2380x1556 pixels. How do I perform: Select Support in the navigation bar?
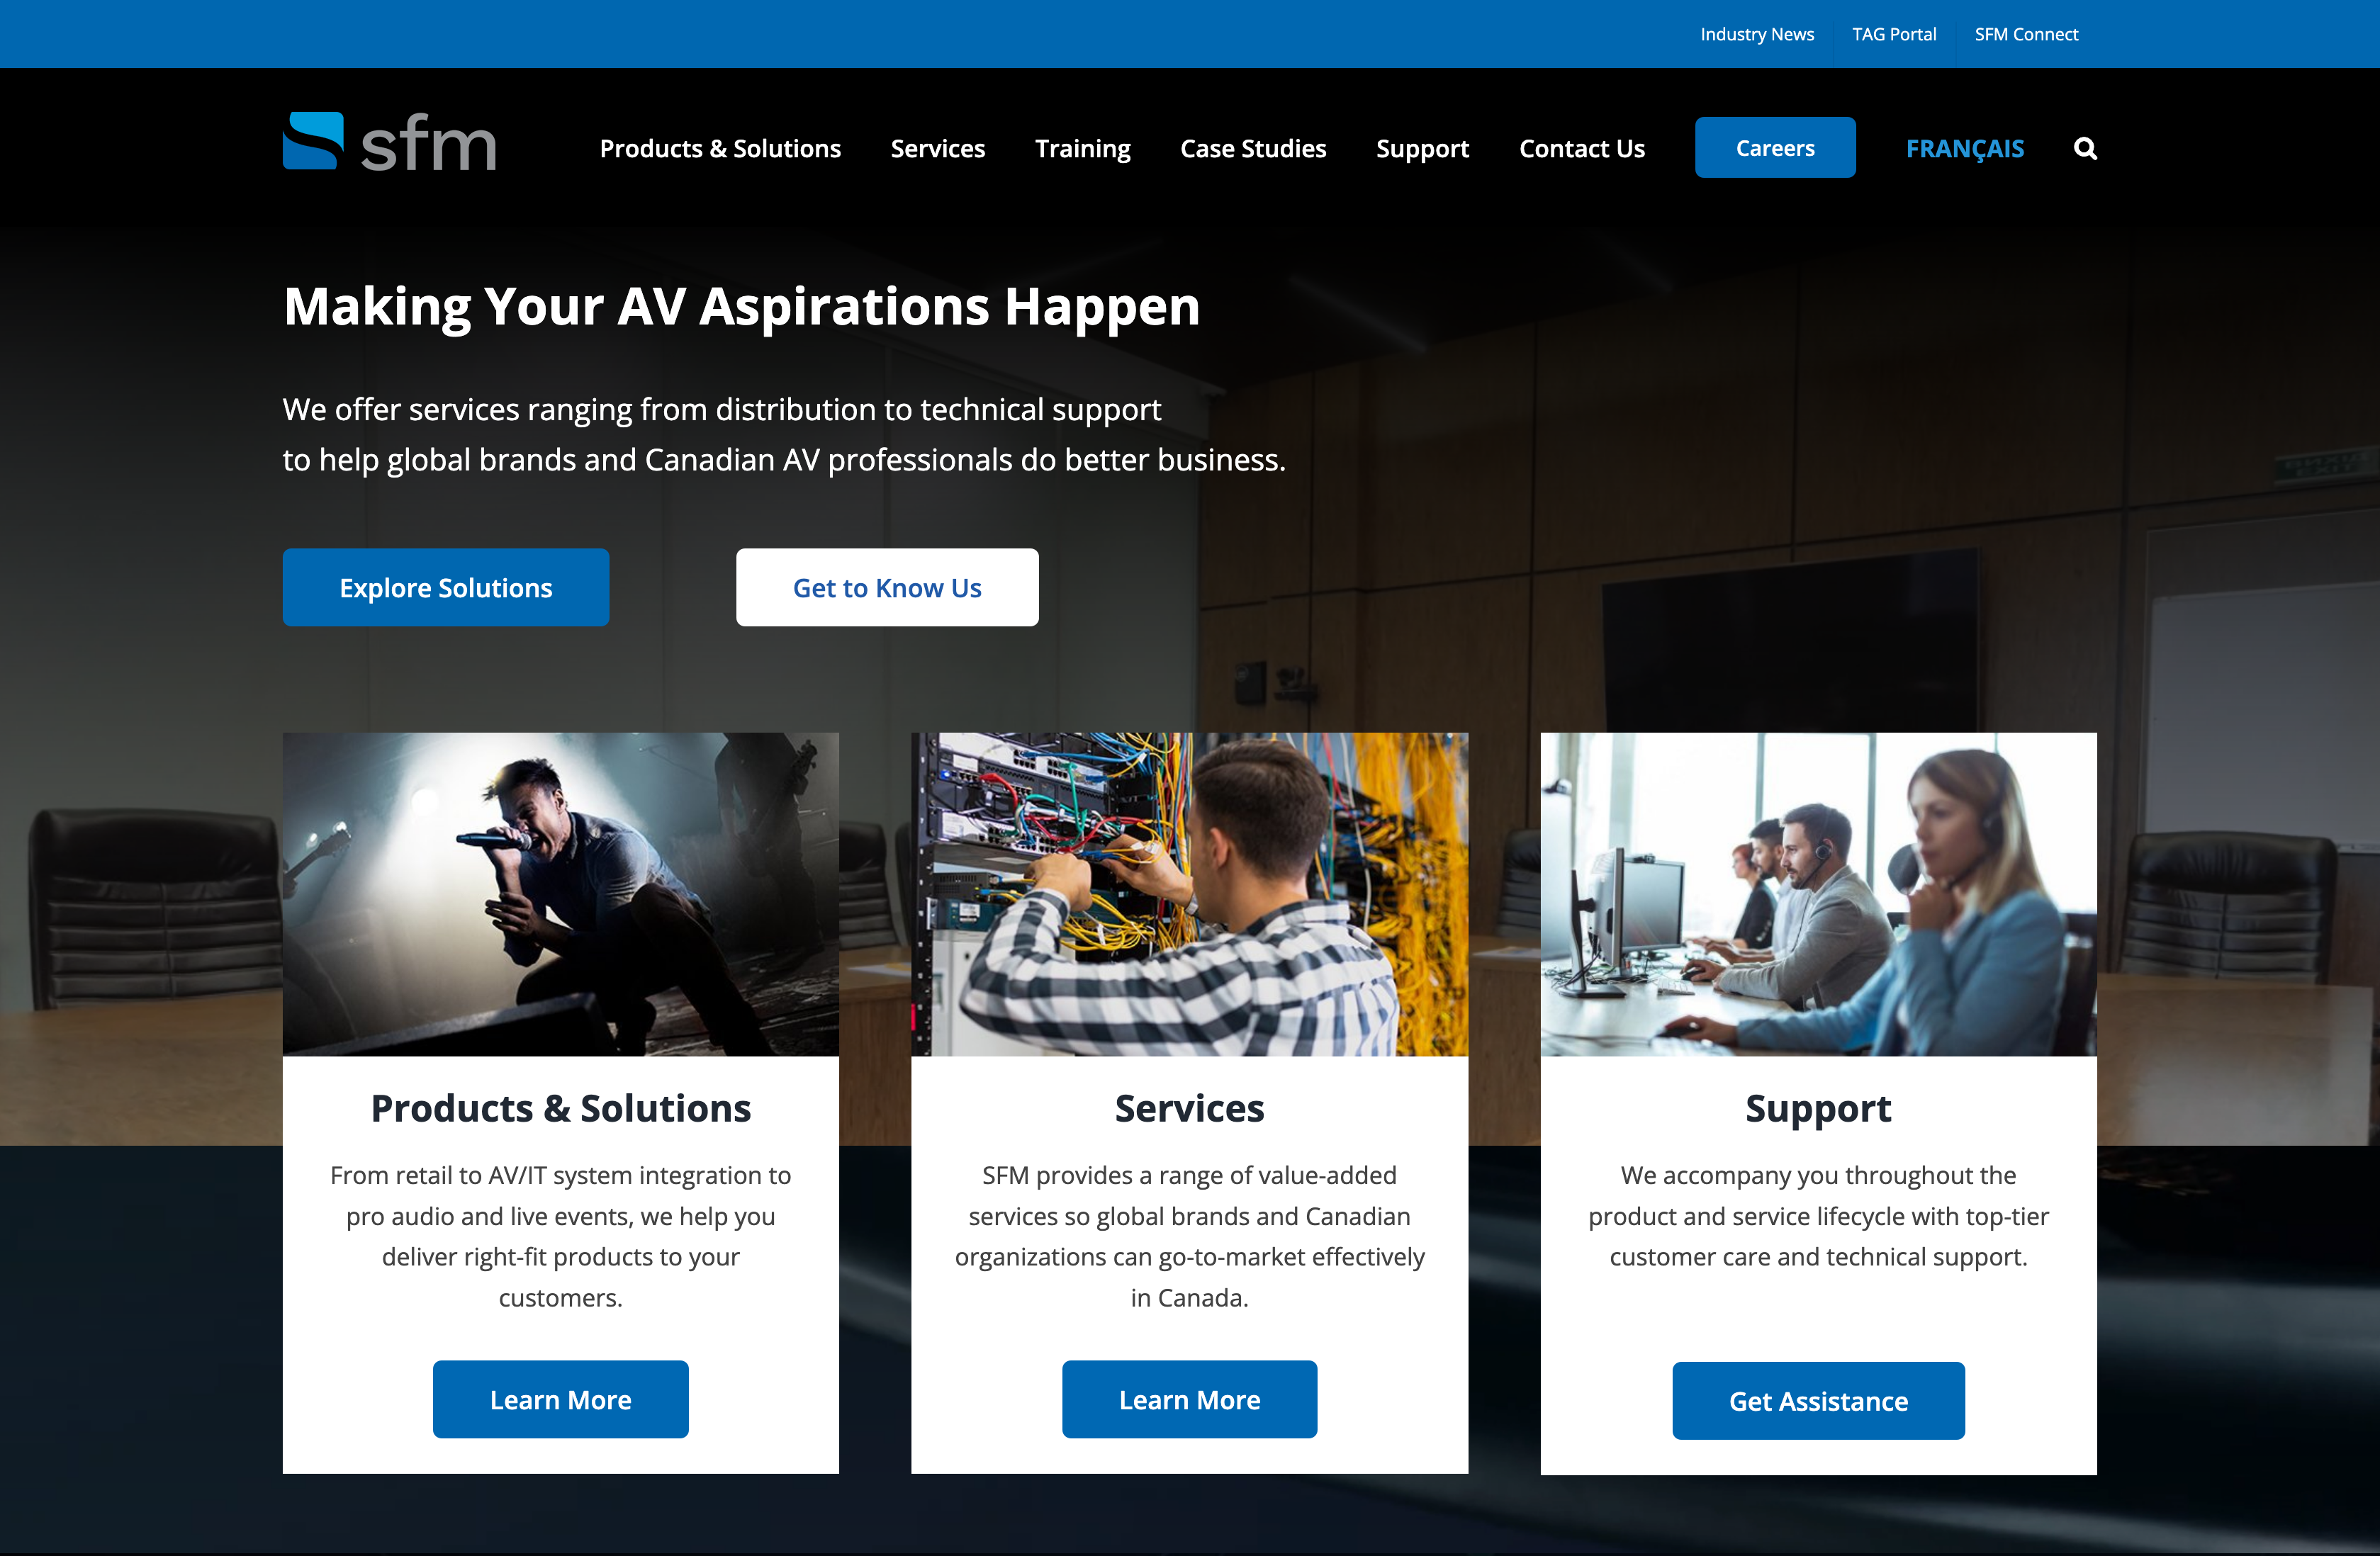[x=1422, y=149]
